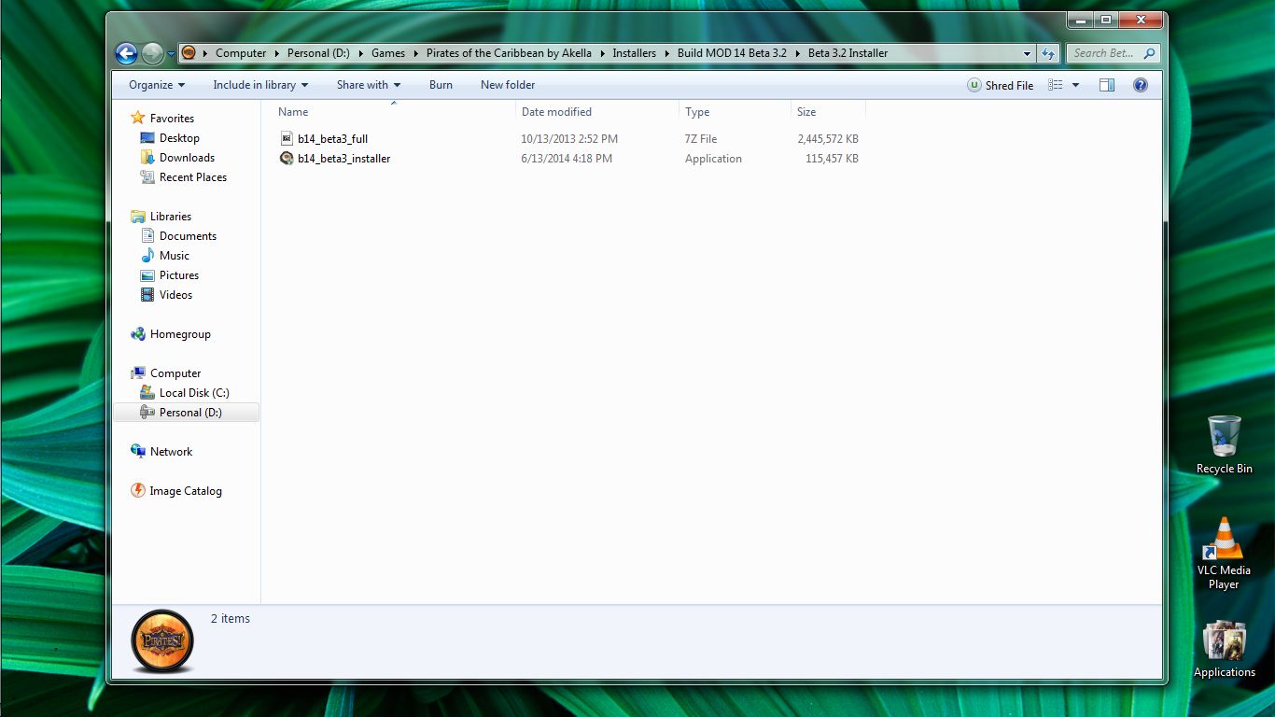Open the view options dropdown arrow
Viewport: 1275px width, 717px height.
click(1075, 85)
